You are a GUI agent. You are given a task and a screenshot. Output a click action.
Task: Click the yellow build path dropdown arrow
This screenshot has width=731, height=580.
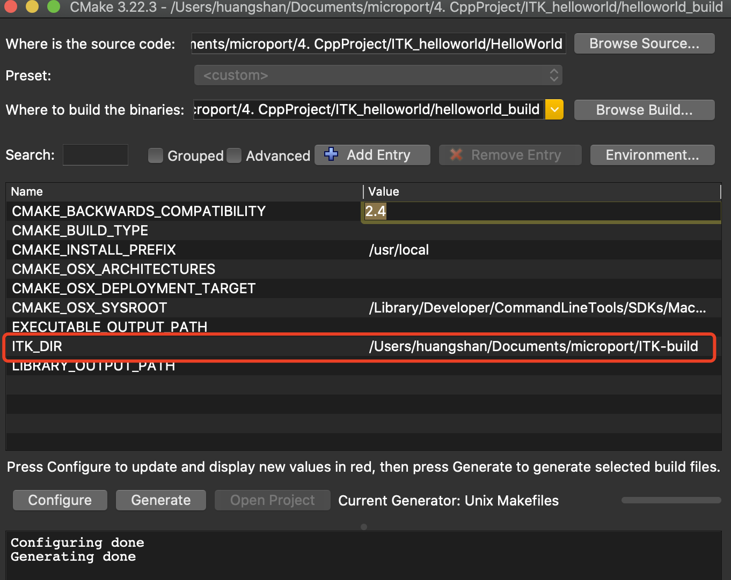554,110
